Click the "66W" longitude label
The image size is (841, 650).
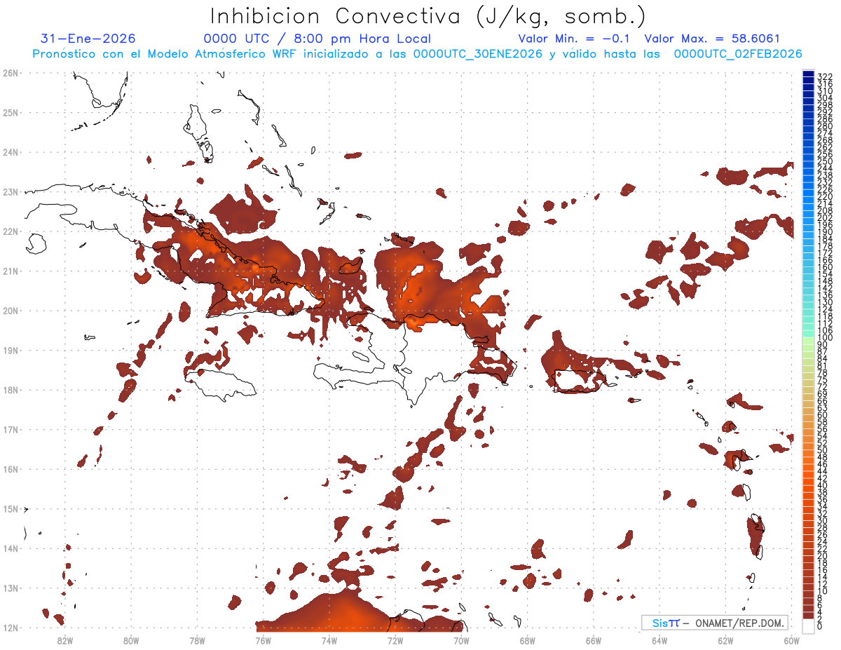594,639
